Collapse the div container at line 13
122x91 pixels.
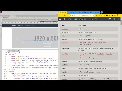(x=6, y=75)
